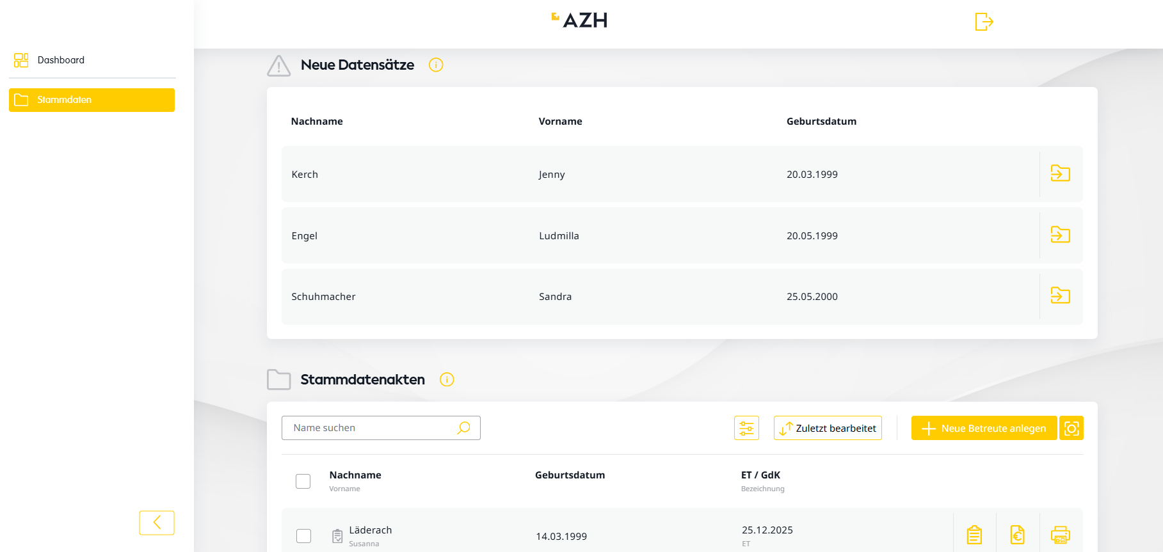Toggle the select-all checkbox in header
Image resolution: width=1163 pixels, height=552 pixels.
tap(303, 481)
